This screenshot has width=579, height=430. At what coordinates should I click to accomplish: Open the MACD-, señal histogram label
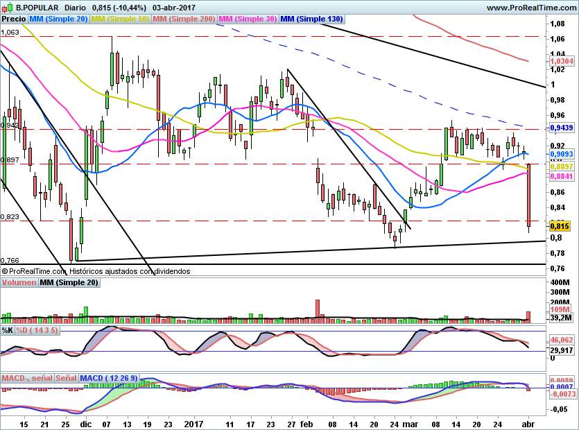27,378
